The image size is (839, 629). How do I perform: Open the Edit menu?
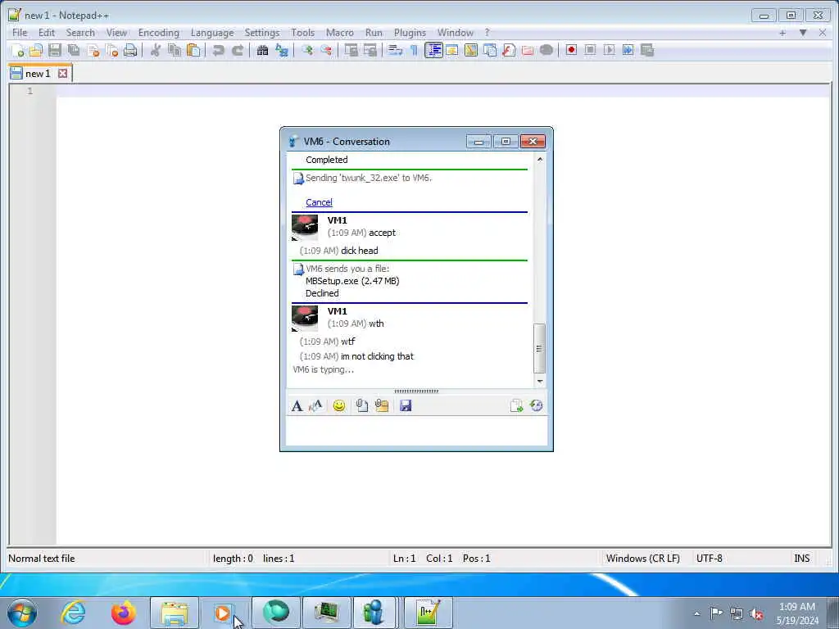47,33
